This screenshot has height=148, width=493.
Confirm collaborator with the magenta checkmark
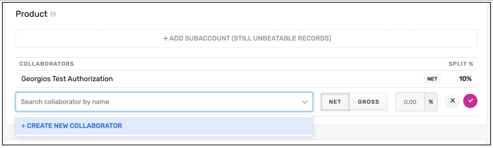pyautogui.click(x=470, y=101)
